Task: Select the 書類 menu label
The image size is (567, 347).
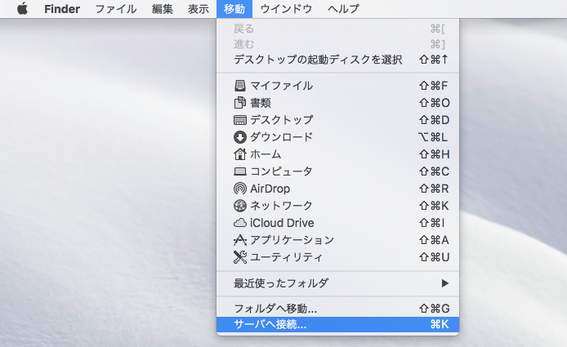Action: tap(261, 103)
